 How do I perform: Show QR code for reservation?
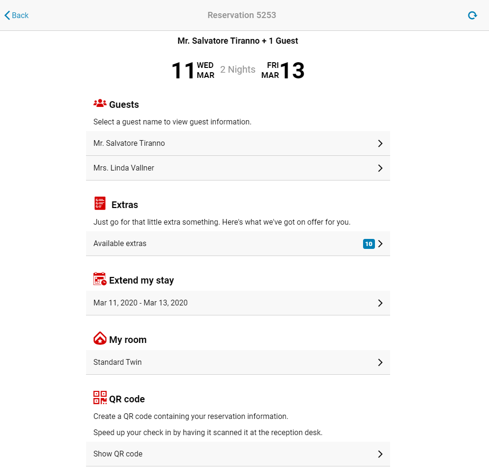click(118, 454)
